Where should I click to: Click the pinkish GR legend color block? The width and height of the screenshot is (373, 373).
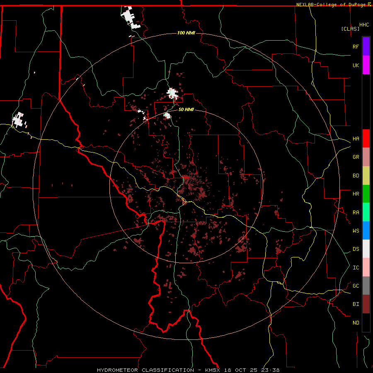(x=366, y=157)
